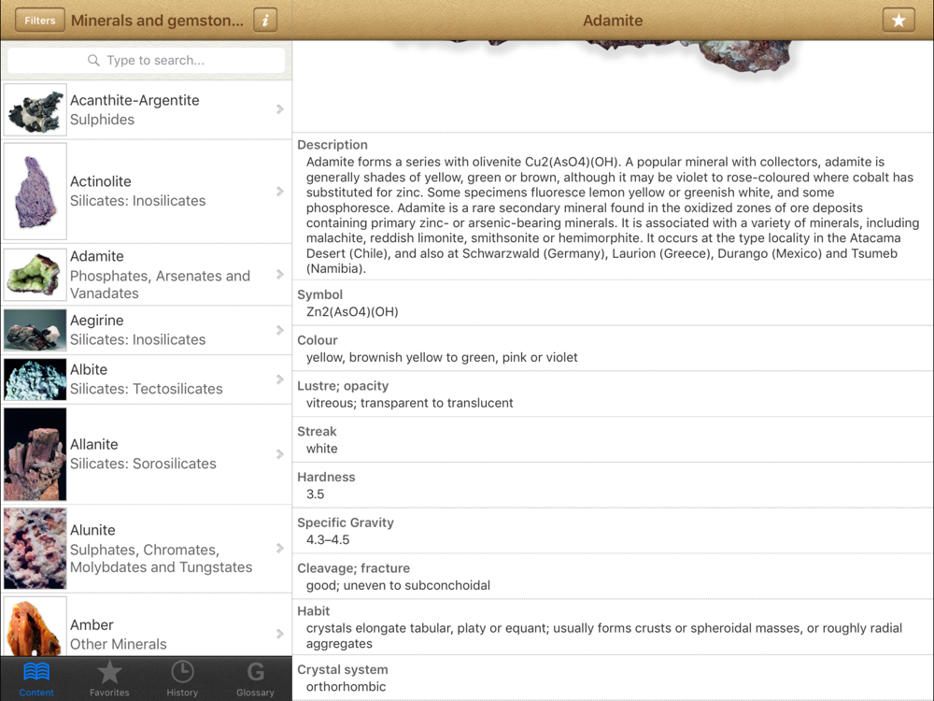934x701 pixels.
Task: Tap the info icon beside the title
Action: 265,21
